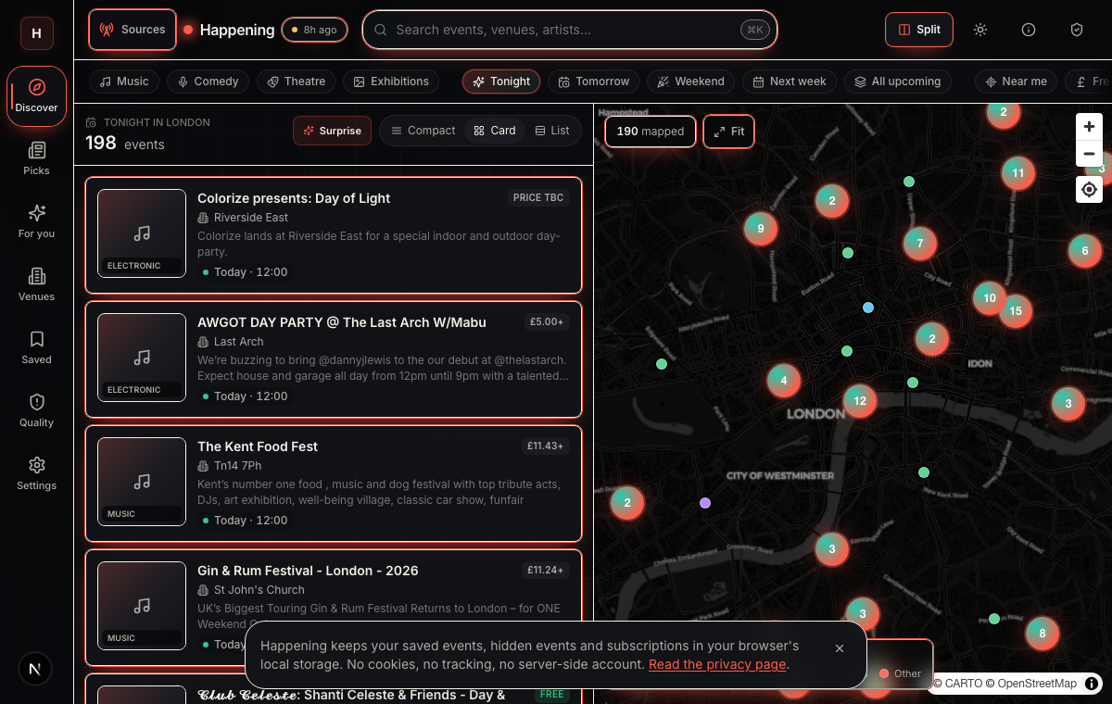Open the Quality sidebar section
1112x704 pixels.
click(37, 411)
